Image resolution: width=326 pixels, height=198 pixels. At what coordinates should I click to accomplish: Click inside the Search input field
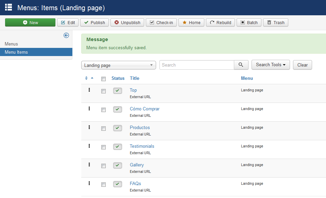coord(197,65)
